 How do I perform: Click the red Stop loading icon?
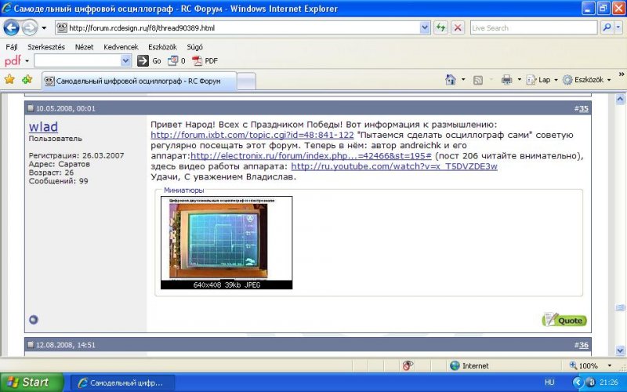458,27
